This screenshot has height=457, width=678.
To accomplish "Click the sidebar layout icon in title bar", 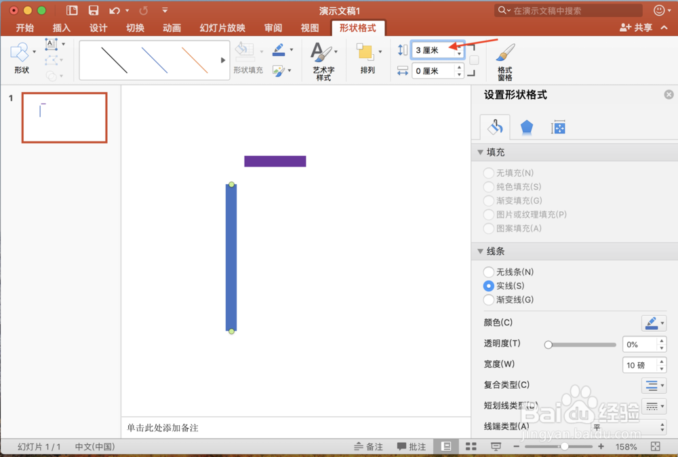I will pyautogui.click(x=73, y=10).
